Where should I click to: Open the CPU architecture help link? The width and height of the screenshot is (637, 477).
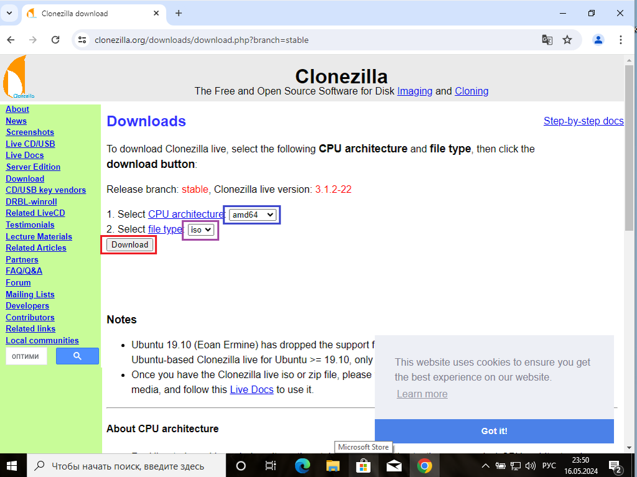coord(186,214)
